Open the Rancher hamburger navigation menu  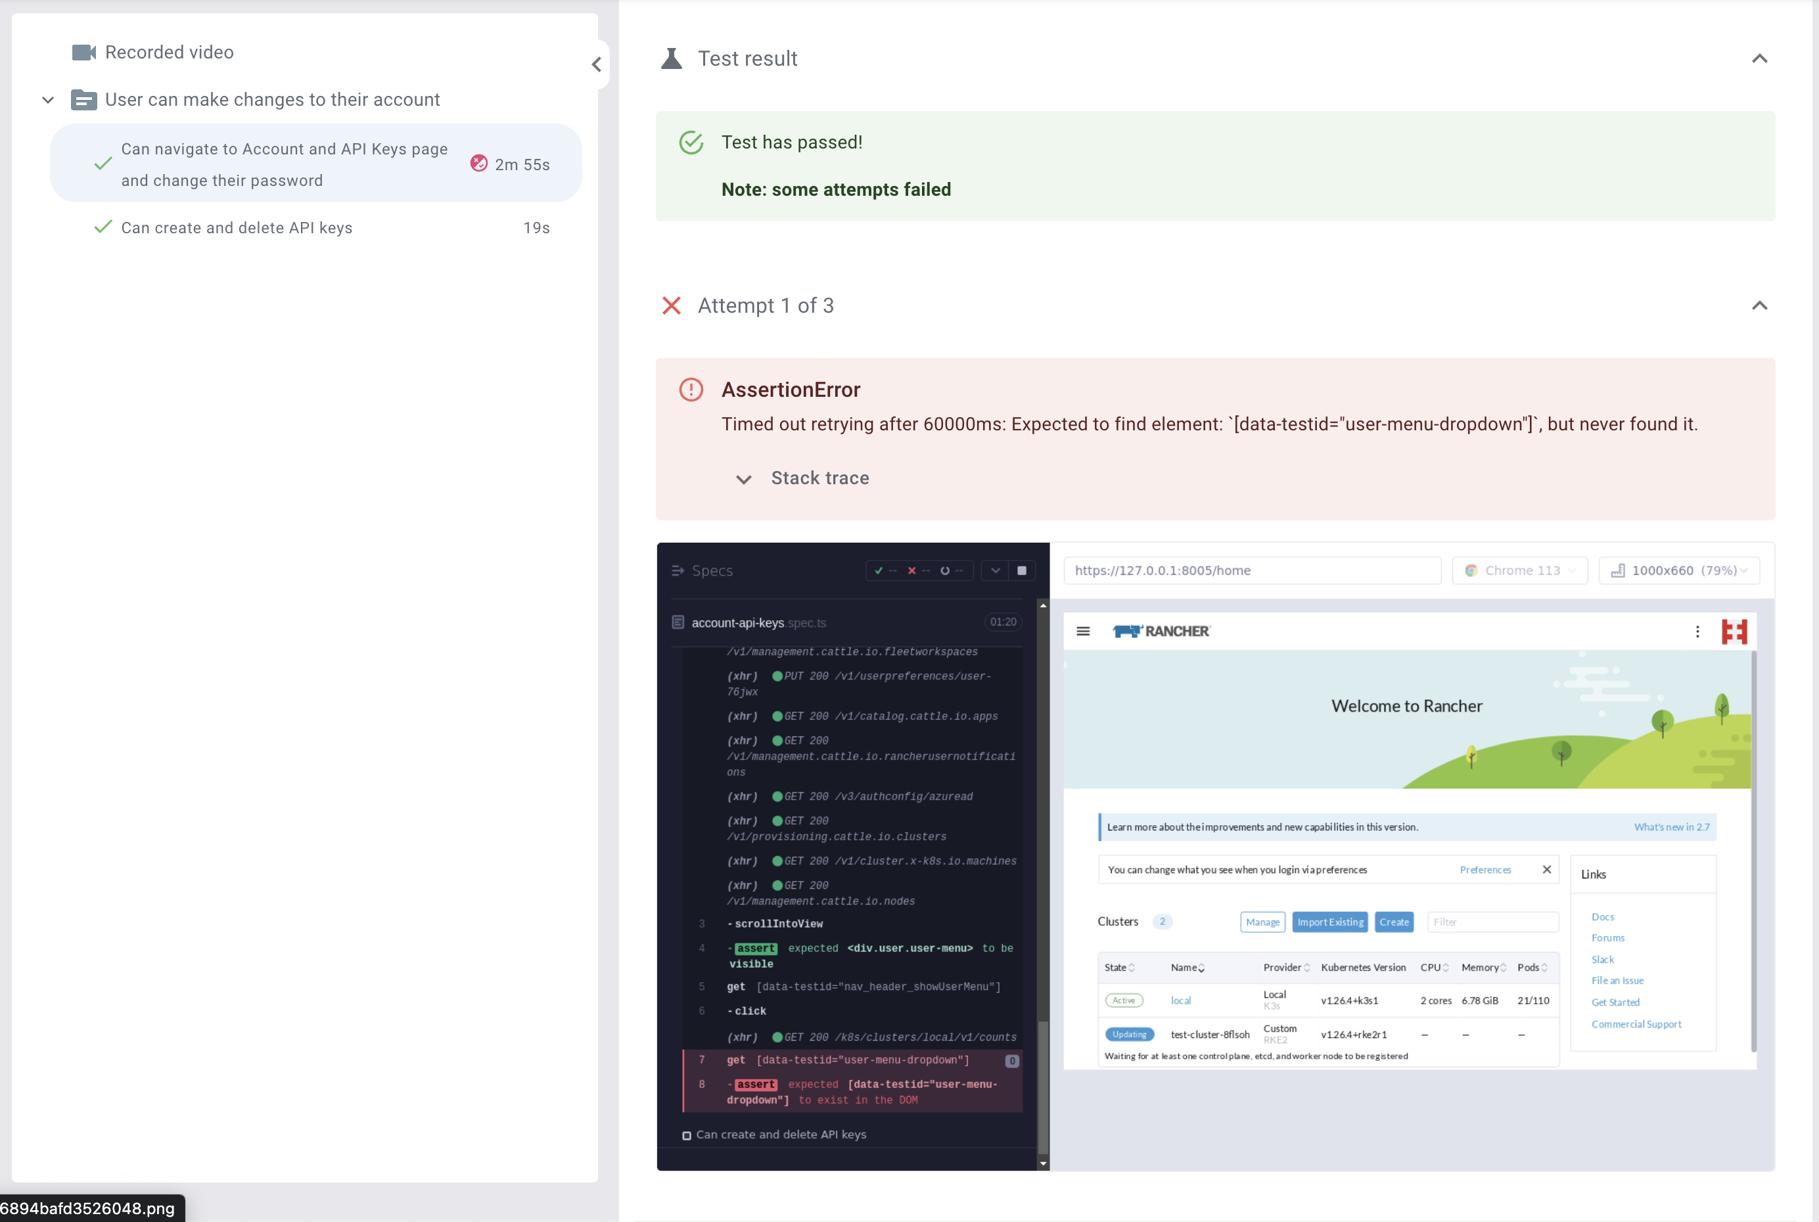(1083, 631)
